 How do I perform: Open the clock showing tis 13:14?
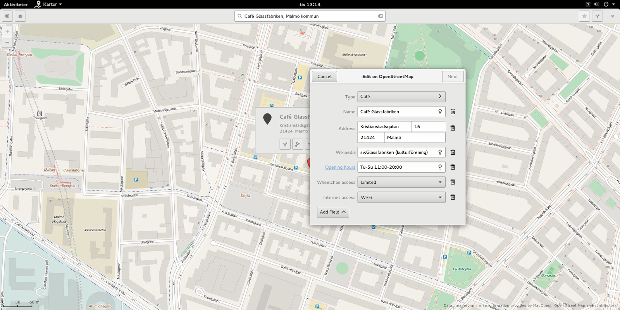tap(310, 4)
